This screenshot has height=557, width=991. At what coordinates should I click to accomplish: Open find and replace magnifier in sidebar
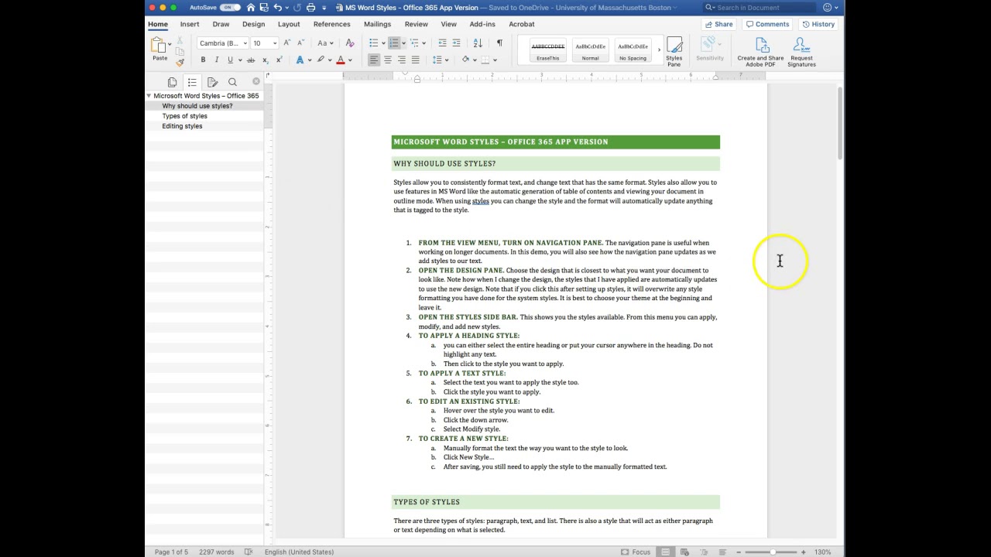[232, 82]
